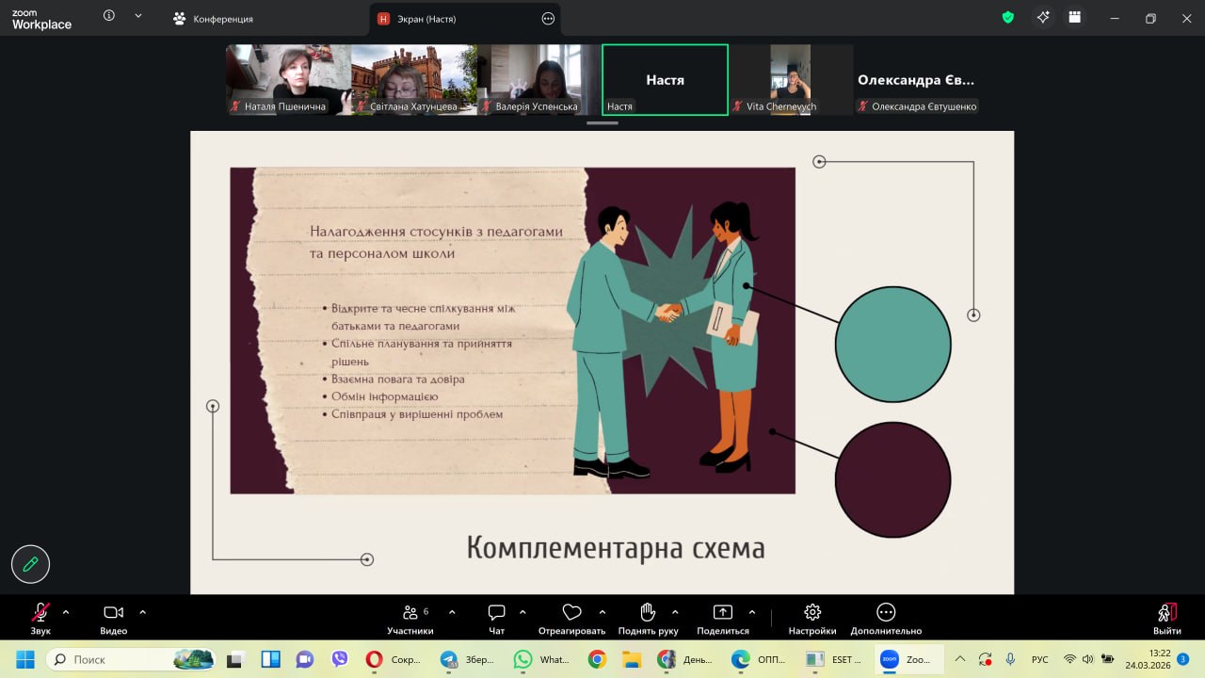Open Настройки gear icon
This screenshot has width=1205, height=678.
pos(812,618)
